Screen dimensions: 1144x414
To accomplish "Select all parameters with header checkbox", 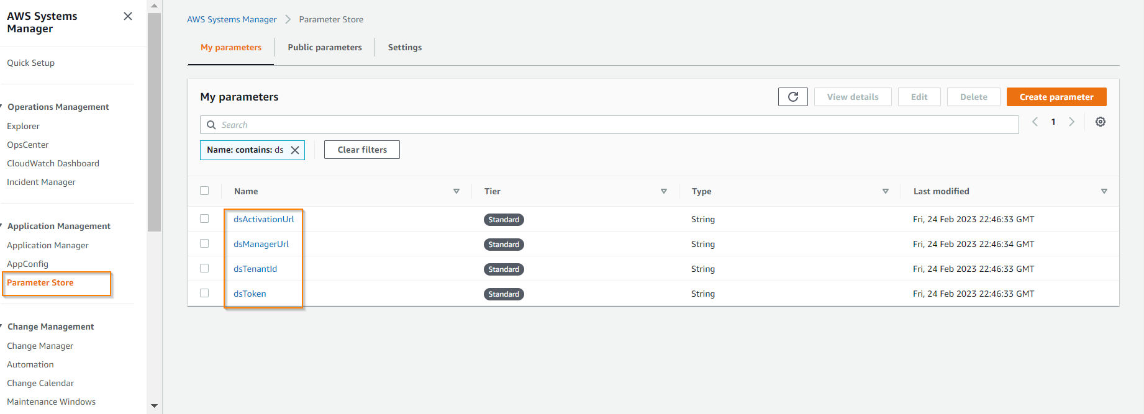I will pyautogui.click(x=204, y=191).
